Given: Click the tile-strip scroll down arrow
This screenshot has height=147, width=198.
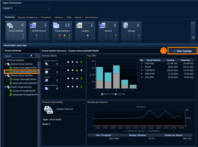Looking at the screenshot, I should click(193, 33).
